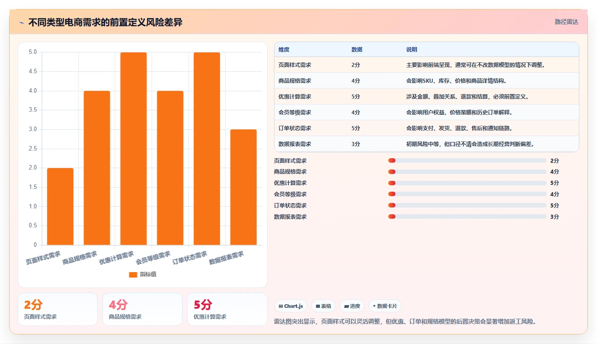This screenshot has height=344, width=597.
Task: Click the 5.0 y-axis tick label
Action: pos(33,52)
